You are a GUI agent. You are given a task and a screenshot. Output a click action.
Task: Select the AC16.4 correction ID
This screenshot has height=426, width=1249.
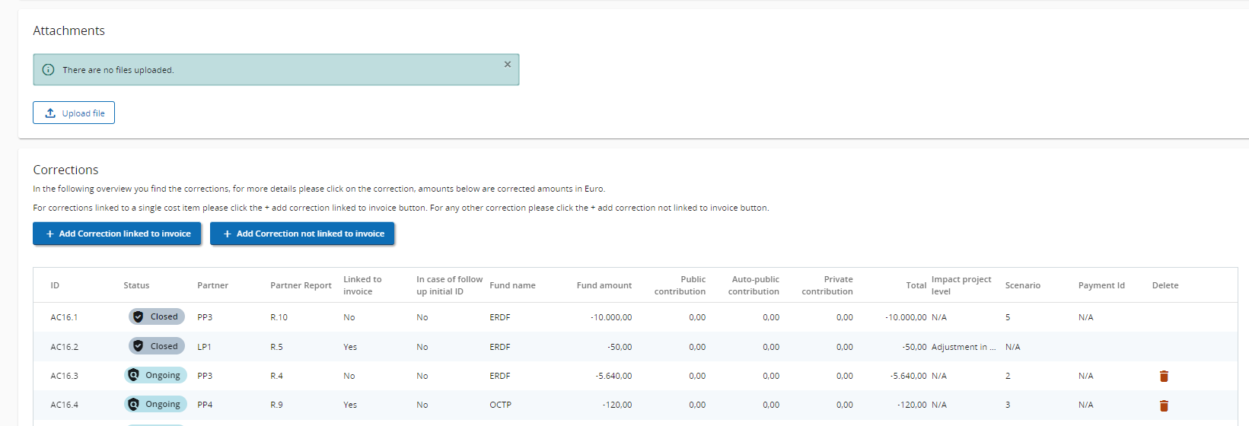click(x=64, y=405)
